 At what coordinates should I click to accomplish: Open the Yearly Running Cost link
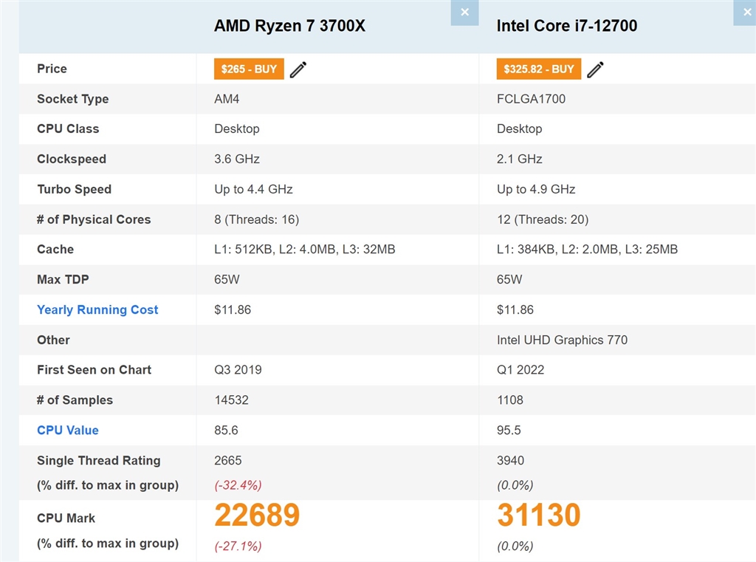(x=97, y=310)
